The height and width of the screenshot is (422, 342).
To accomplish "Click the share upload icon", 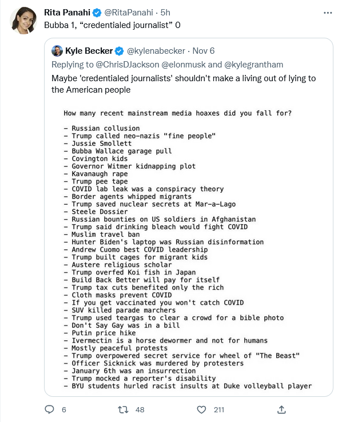I will pyautogui.click(x=281, y=409).
